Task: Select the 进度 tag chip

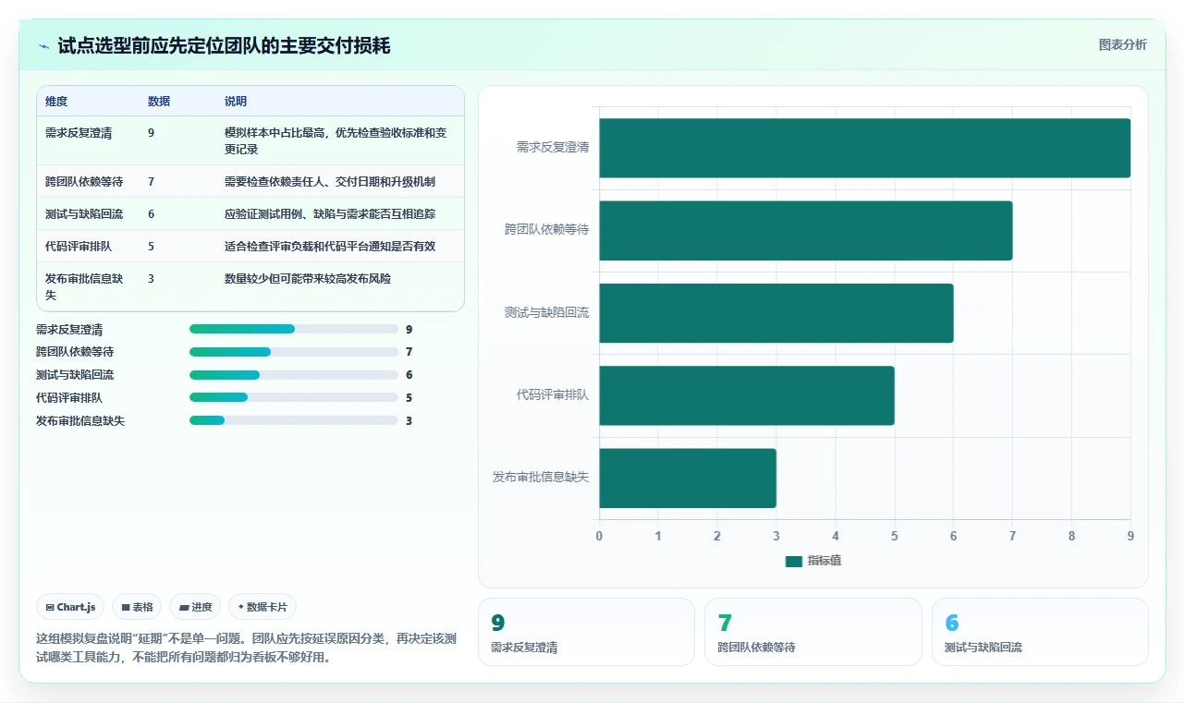Action: (195, 607)
